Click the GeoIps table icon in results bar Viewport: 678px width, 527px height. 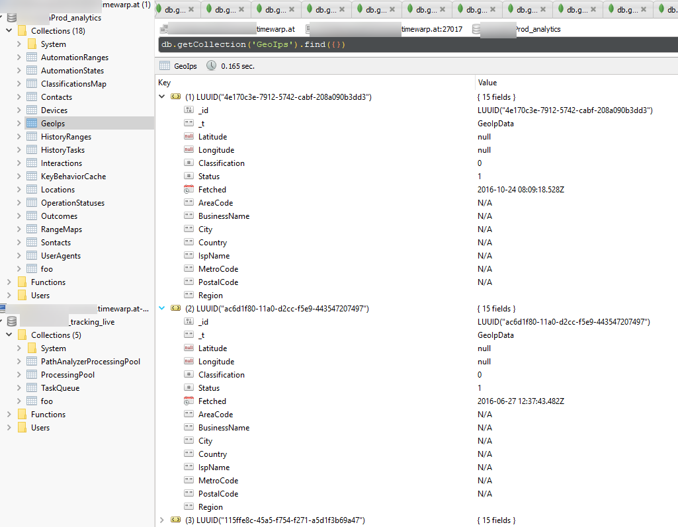164,65
